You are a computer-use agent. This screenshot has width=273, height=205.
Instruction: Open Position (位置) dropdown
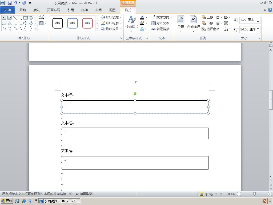tap(181, 24)
